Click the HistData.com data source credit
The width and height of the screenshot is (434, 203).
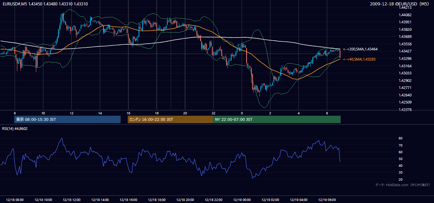click(403, 185)
